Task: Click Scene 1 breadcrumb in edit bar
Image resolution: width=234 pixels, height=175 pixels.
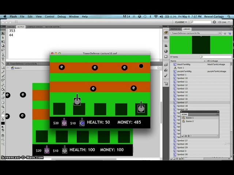Action: [x=16, y=68]
